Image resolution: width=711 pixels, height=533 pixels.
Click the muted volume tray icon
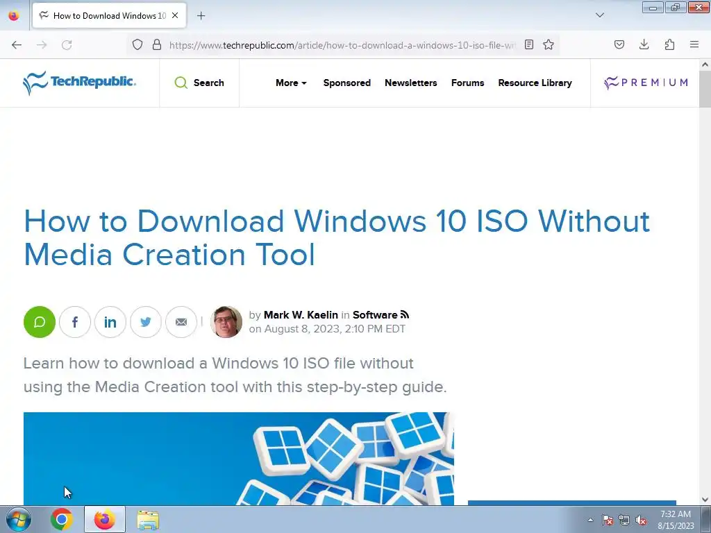pyautogui.click(x=641, y=520)
